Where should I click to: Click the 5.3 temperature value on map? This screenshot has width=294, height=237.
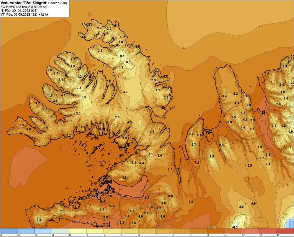click(122, 223)
